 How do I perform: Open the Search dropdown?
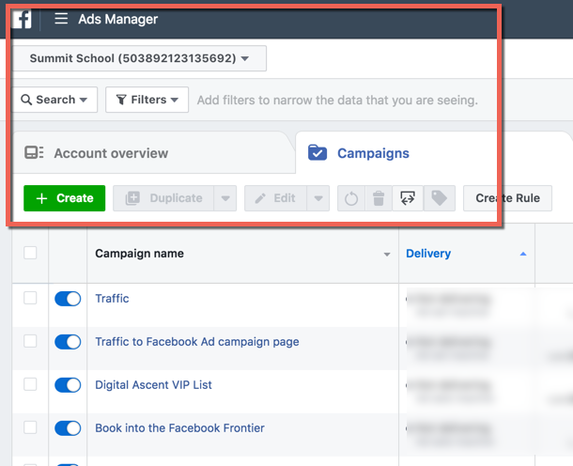point(54,100)
